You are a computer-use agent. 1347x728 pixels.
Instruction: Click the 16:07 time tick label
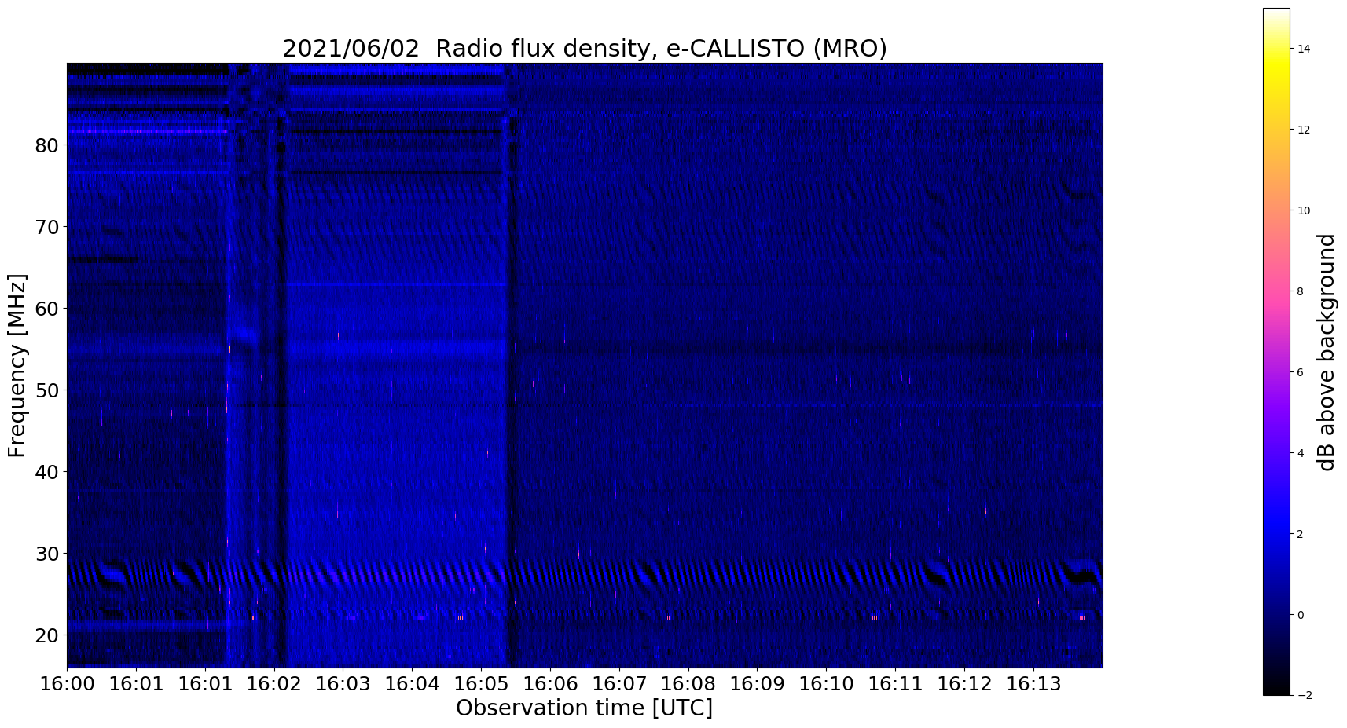pos(619,683)
